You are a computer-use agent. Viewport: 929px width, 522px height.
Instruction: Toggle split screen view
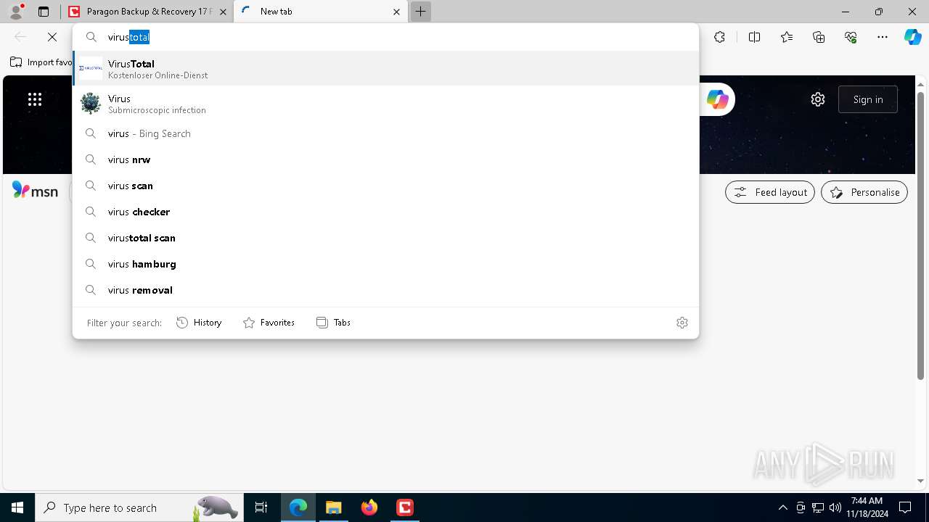(x=754, y=37)
